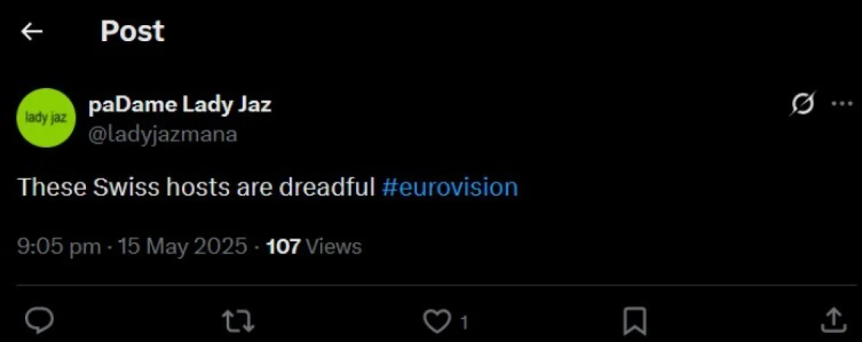The width and height of the screenshot is (862, 342).
Task: Reply to the post via speech bubble
Action: (40, 320)
